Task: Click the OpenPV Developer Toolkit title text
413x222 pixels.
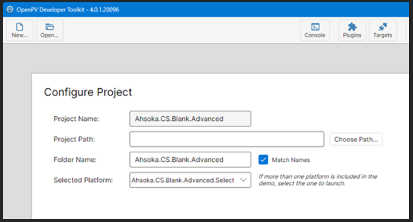Action: (x=68, y=10)
